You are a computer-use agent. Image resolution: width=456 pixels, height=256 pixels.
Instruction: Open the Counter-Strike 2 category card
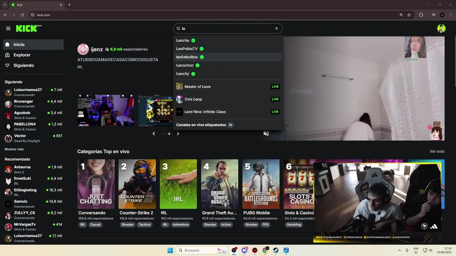pyautogui.click(x=137, y=184)
